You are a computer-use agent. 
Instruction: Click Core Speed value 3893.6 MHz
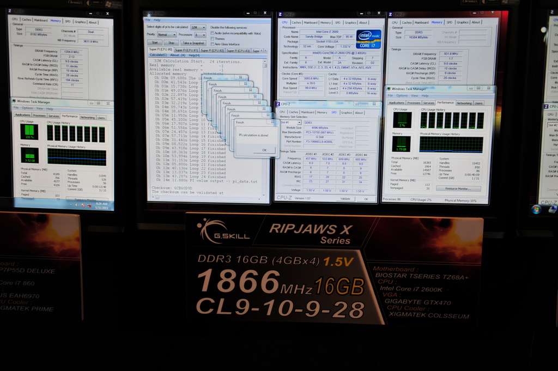(311, 78)
